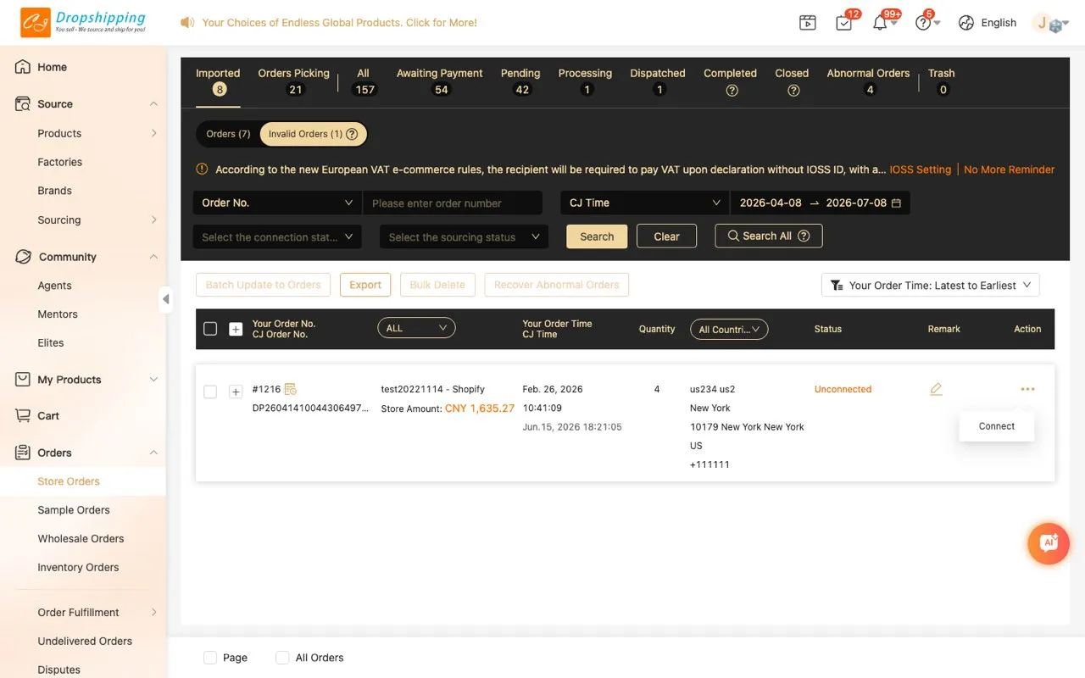The height and width of the screenshot is (678, 1085).
Task: Expand all rows with the header plus icon
Action: coord(236,329)
